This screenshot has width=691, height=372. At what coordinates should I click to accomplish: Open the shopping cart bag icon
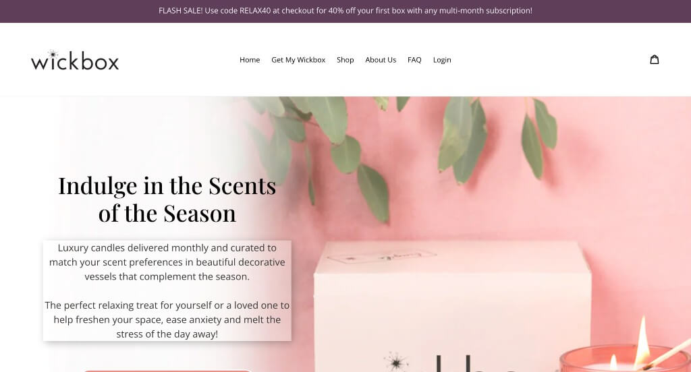click(x=655, y=59)
